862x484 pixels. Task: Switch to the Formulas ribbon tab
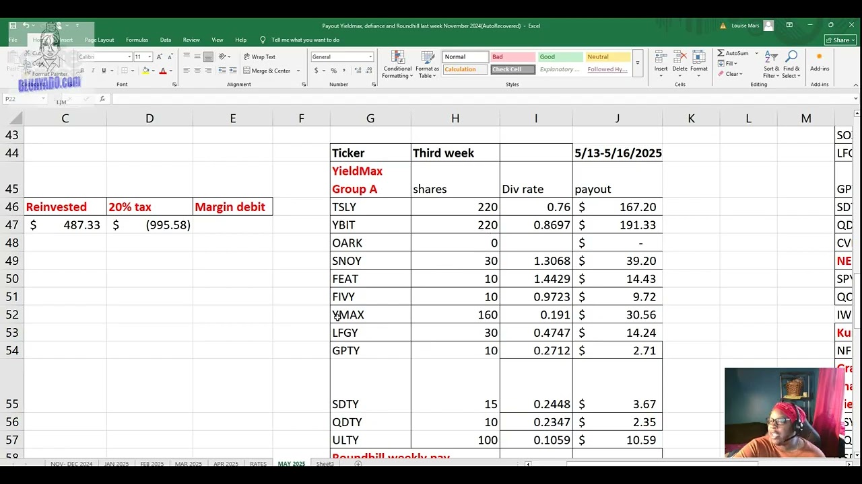(x=137, y=40)
